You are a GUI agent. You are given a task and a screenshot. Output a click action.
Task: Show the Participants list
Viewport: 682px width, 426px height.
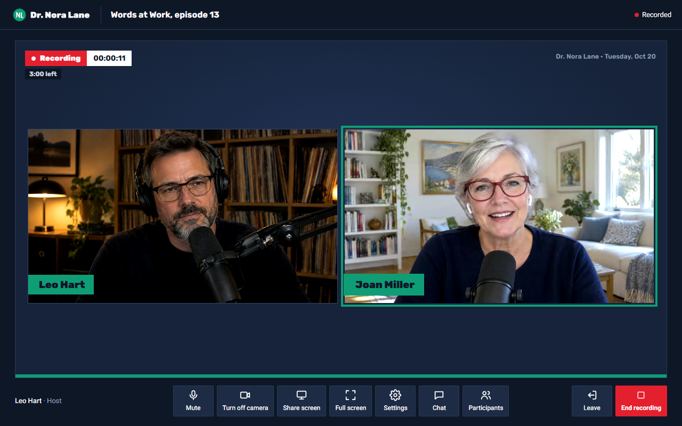485,401
